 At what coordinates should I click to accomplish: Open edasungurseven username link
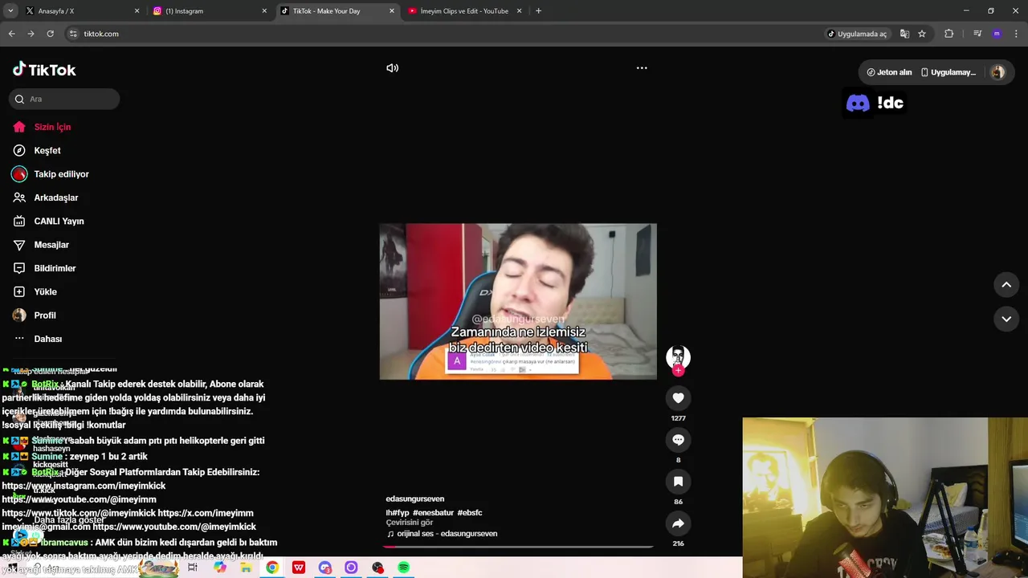(414, 499)
